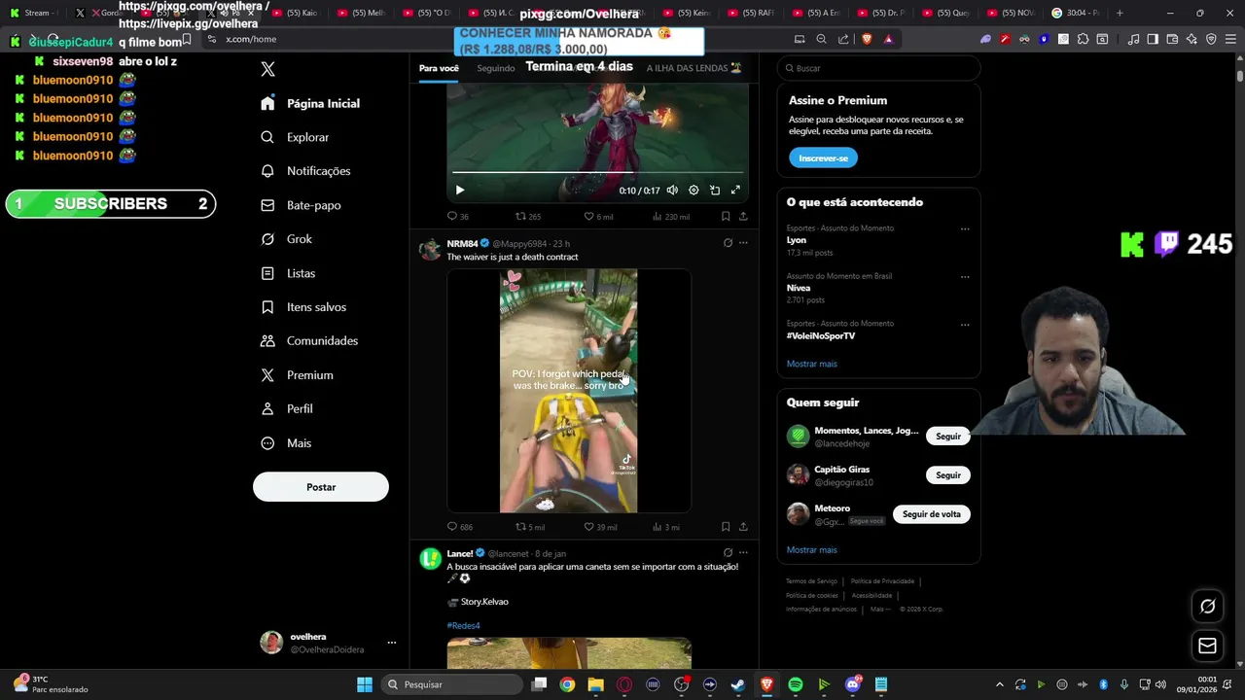Toggle video picture-in-picture icon
This screenshot has width=1245, height=700.
(x=715, y=191)
